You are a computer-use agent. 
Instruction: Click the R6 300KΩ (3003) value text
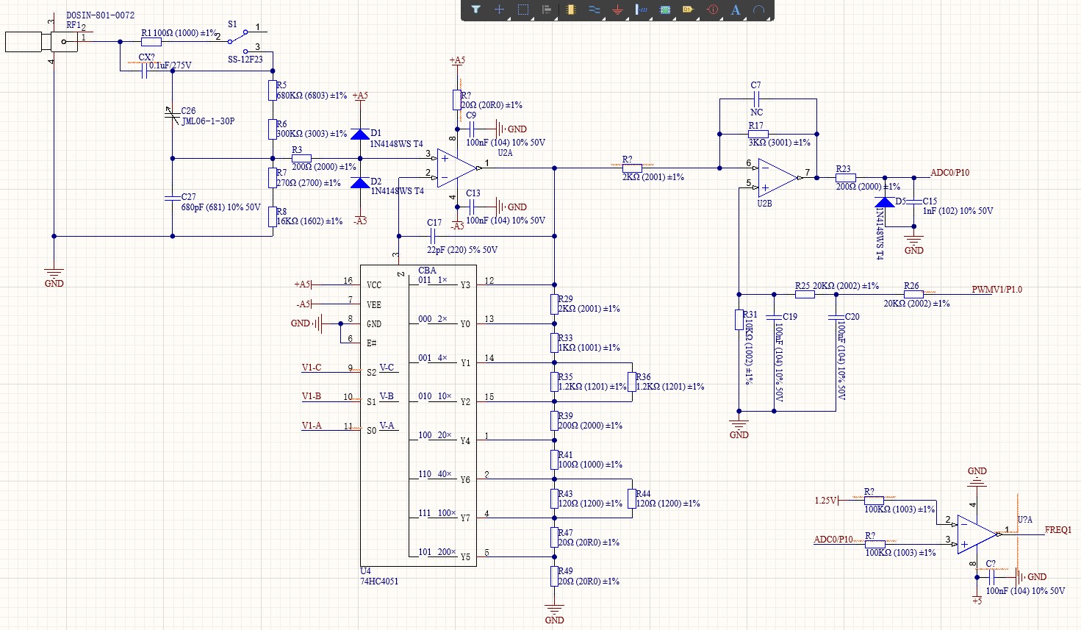(x=312, y=134)
